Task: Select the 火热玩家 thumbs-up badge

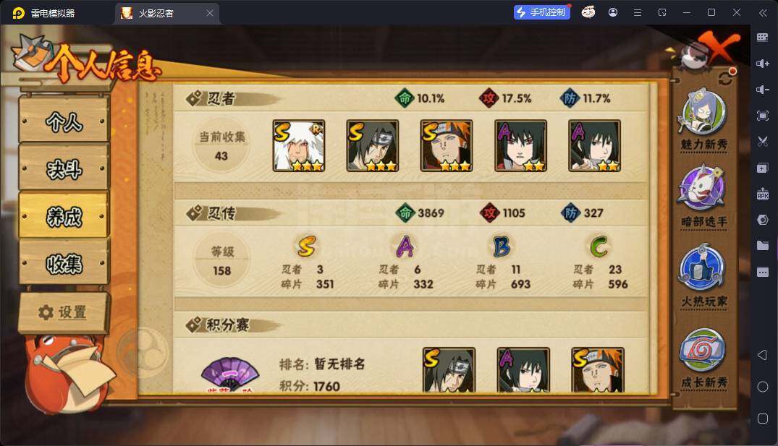Action: [703, 267]
